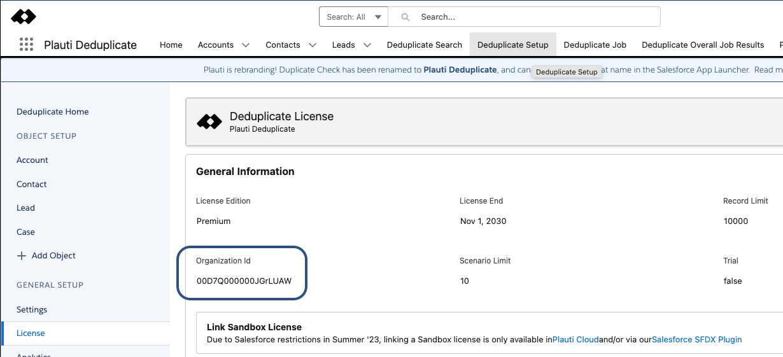
Task: Open the Contacts tab
Action: [283, 45]
